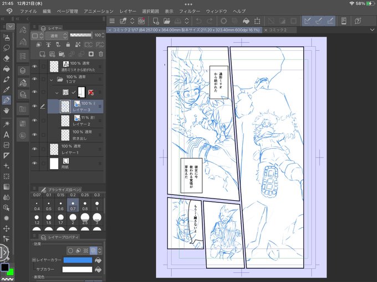
Task: Click the layer opacity slider
Action: click(x=81, y=35)
